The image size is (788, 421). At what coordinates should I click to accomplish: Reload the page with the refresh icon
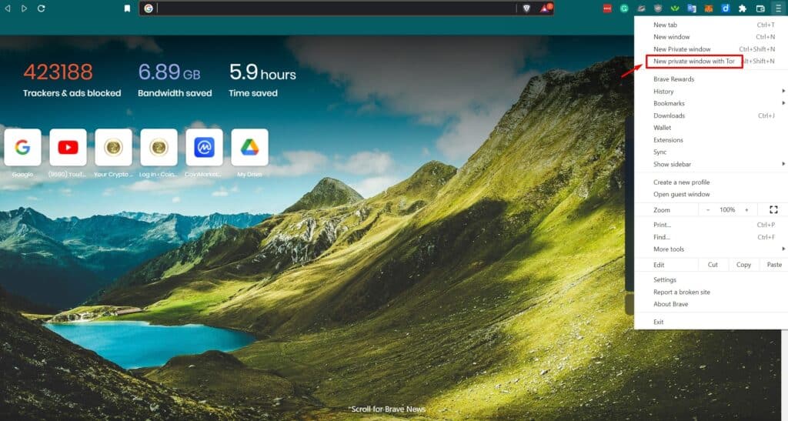(x=41, y=8)
